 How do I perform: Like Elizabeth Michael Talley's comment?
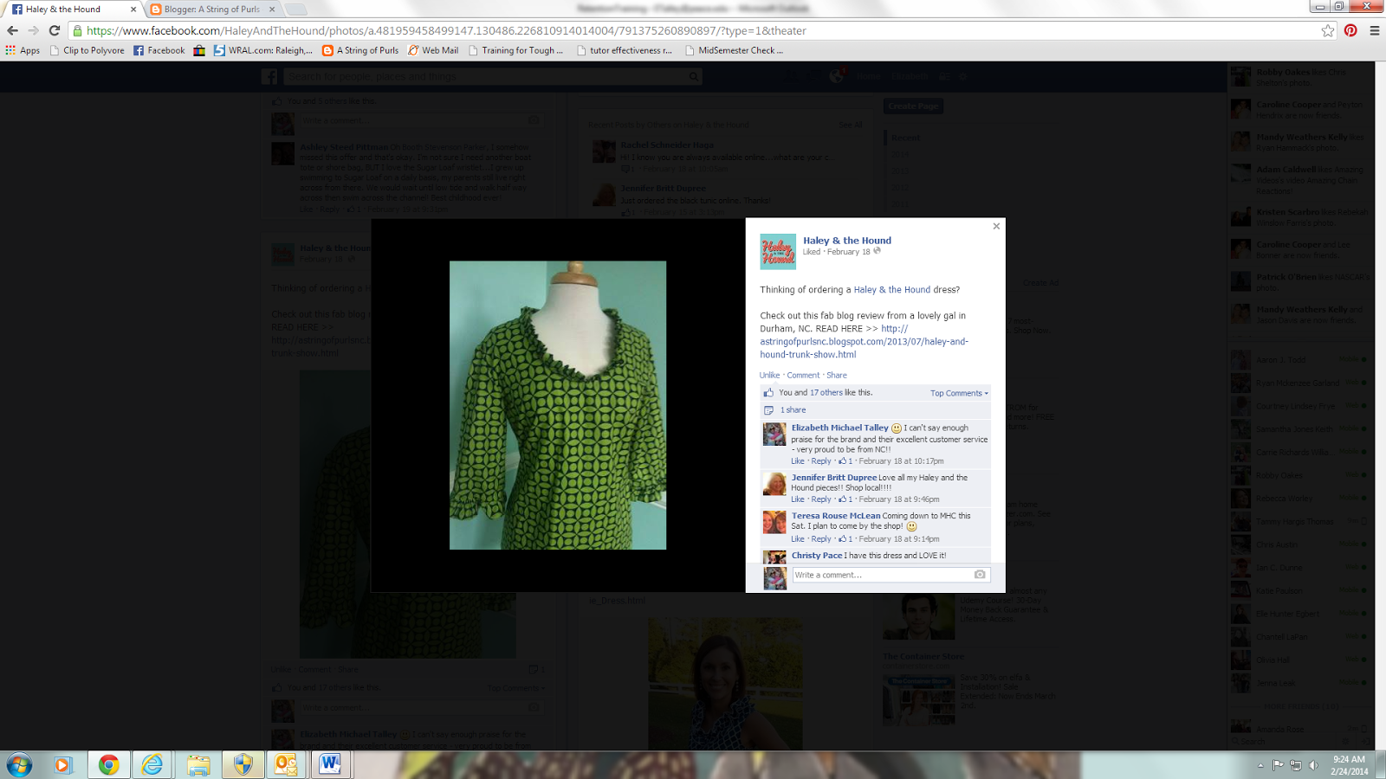pos(798,461)
